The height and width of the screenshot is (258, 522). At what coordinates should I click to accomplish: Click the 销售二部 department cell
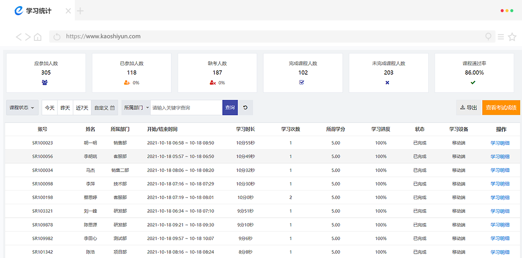click(120, 170)
